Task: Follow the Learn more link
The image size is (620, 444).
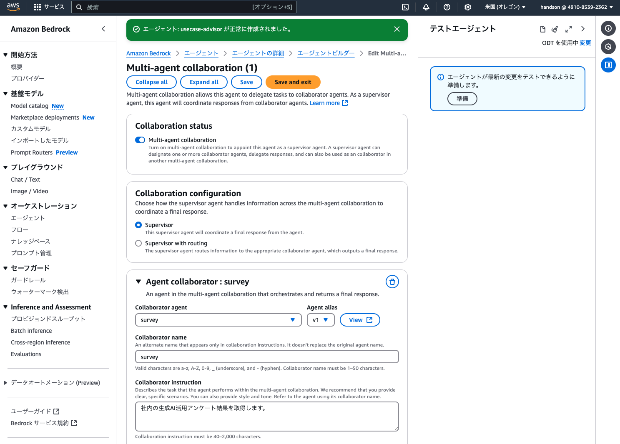Action: (325, 103)
